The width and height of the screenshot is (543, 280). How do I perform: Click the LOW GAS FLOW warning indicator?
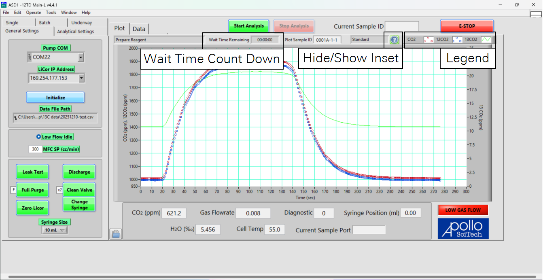click(x=463, y=210)
